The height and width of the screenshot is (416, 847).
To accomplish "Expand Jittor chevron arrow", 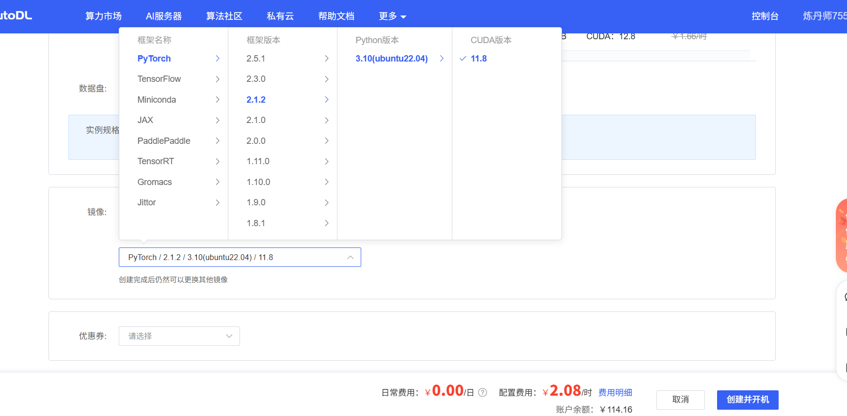I will (x=218, y=202).
